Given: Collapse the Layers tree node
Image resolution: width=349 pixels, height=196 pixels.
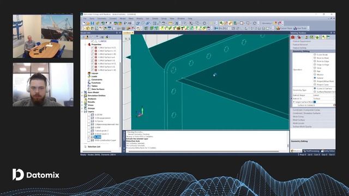Looking at the screenshot, I should (82, 112).
